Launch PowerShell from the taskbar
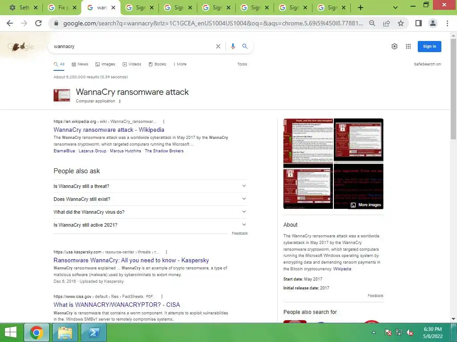Screen dimensions: 457x342 tap(94, 333)
